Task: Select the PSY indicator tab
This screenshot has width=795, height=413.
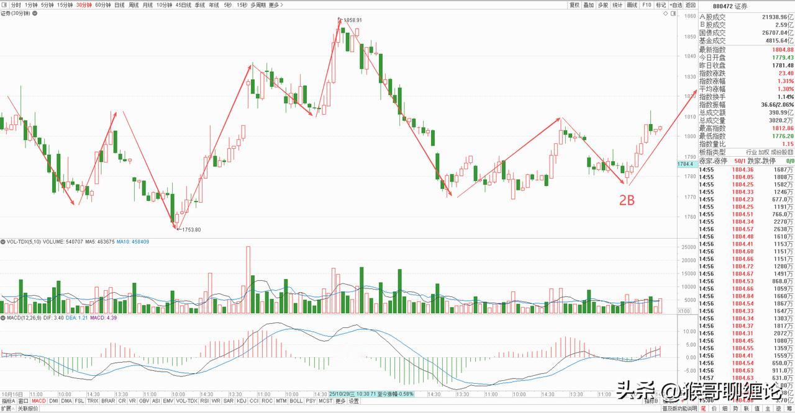Action: click(311, 401)
